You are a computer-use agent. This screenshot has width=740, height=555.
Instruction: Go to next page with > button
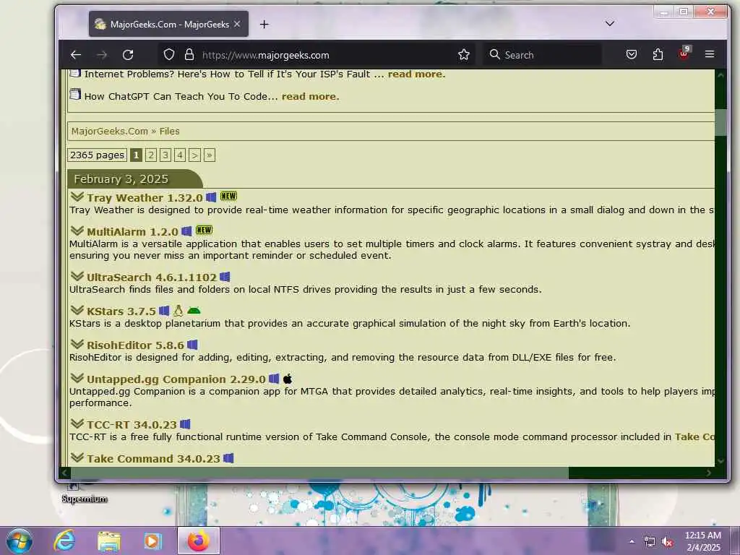click(194, 155)
